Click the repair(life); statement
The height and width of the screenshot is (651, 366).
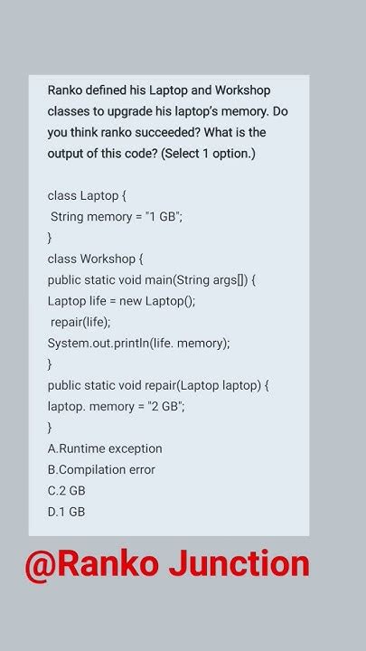[x=80, y=322]
